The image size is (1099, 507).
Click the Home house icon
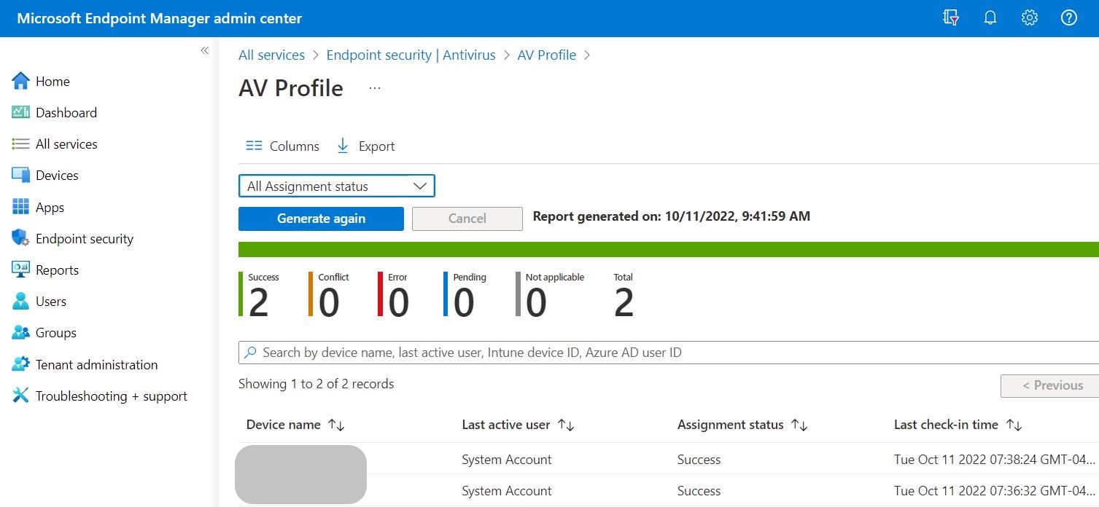tap(21, 81)
